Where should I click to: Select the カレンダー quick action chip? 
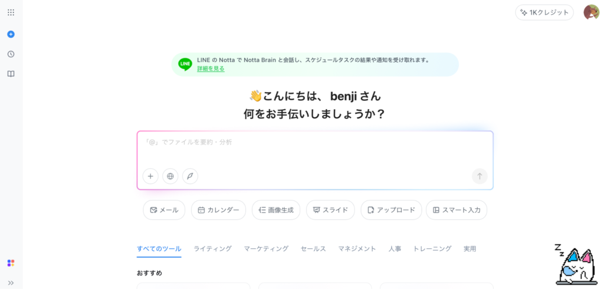(x=218, y=210)
